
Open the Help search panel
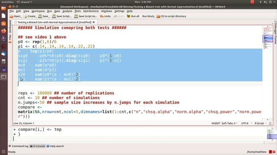(55, 146)
